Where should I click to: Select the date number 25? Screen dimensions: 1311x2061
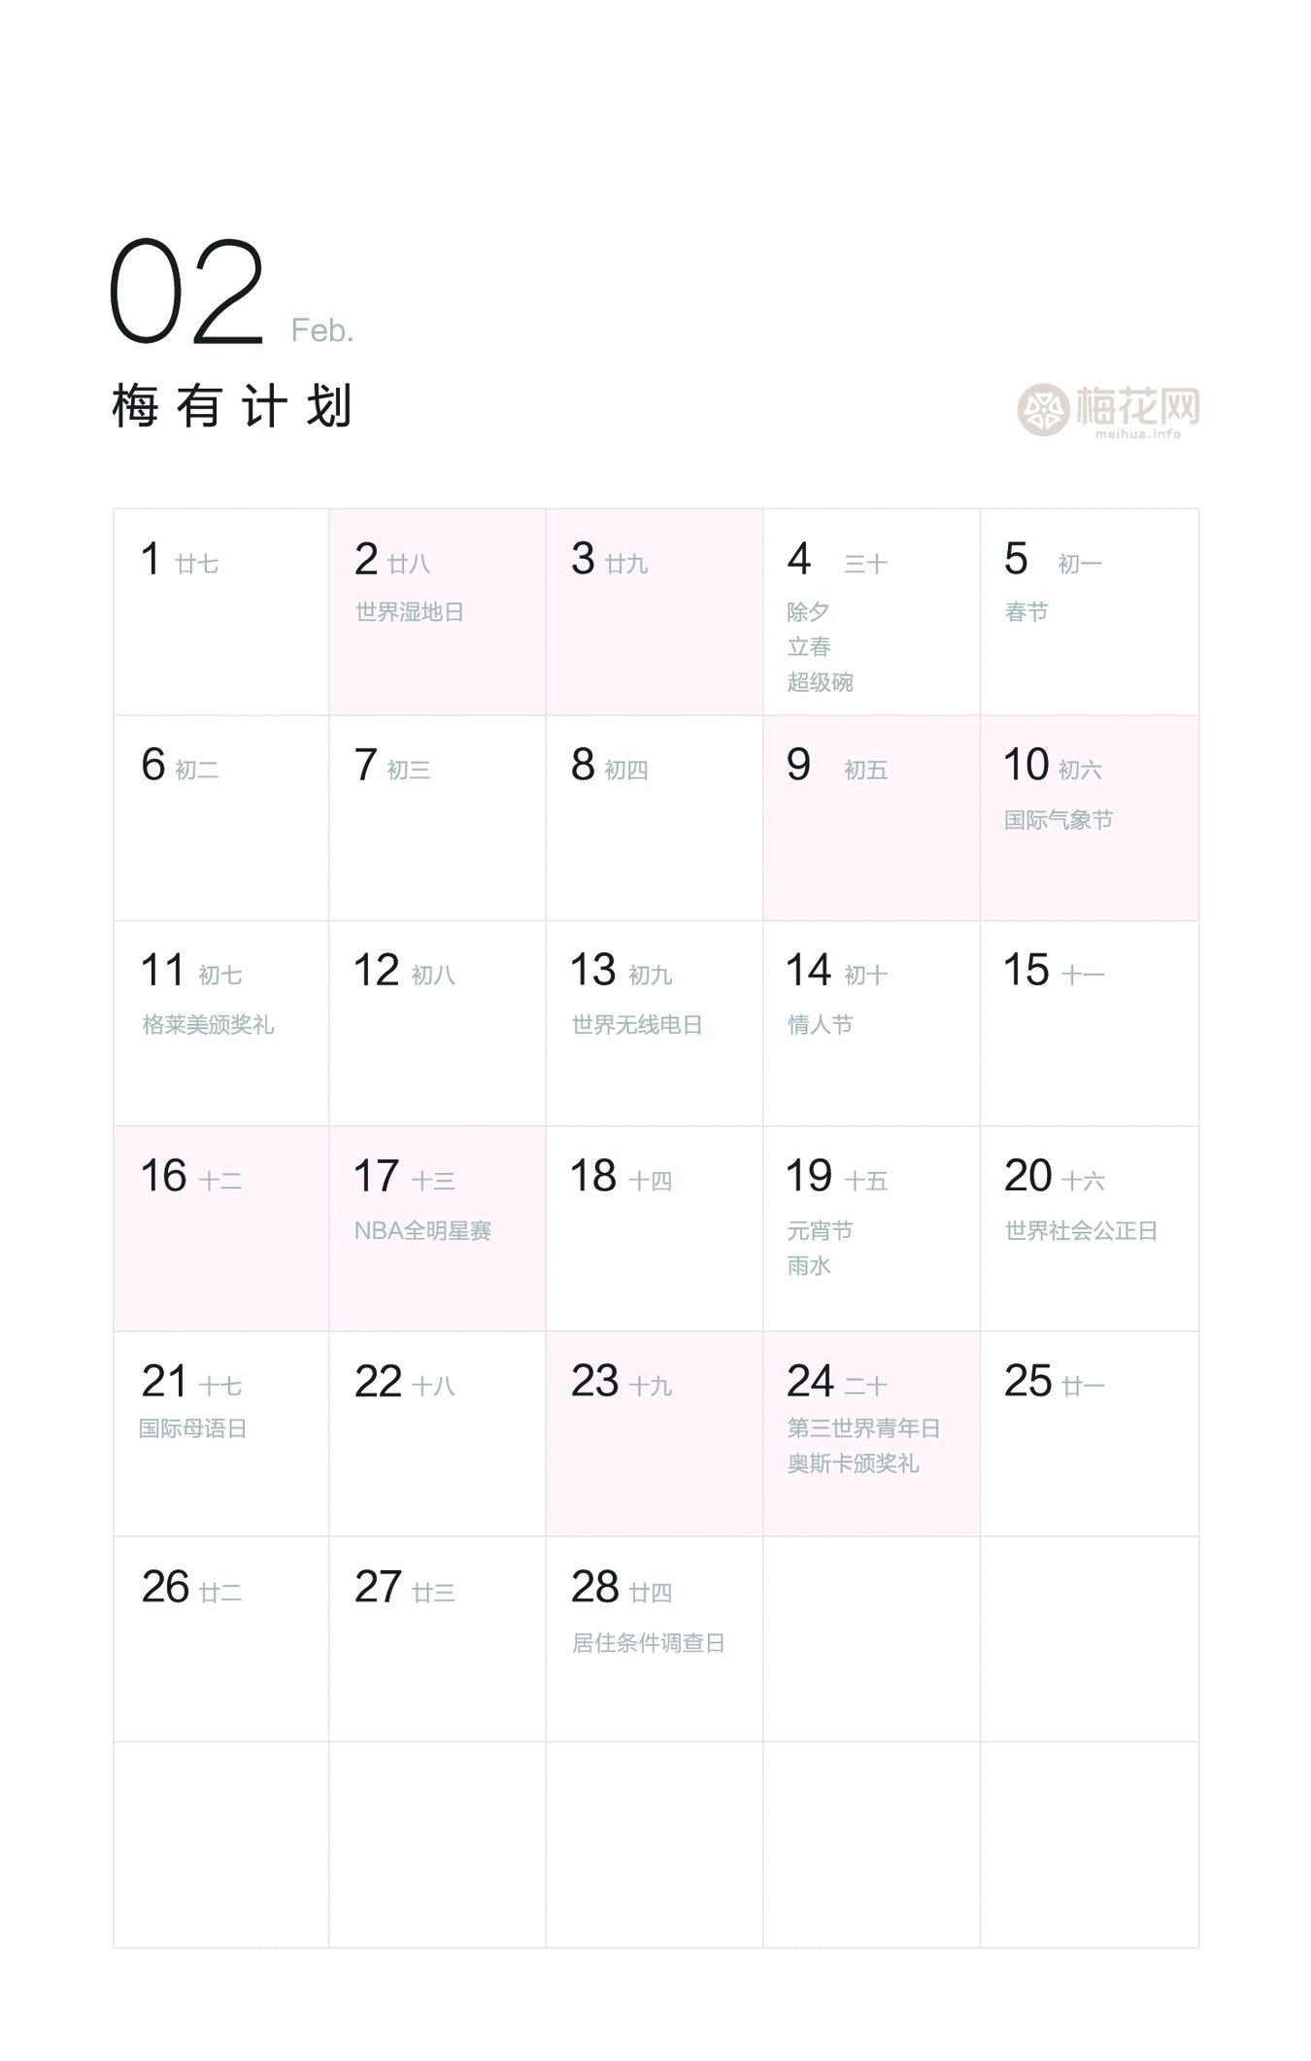coord(1027,1381)
